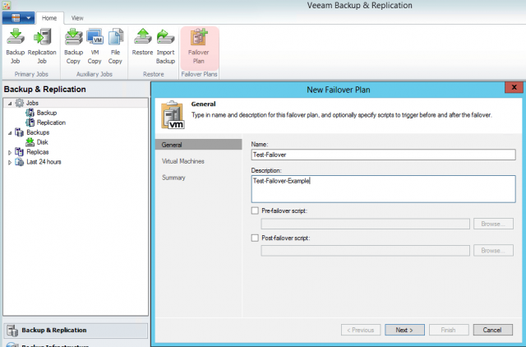Launch the VM Copy tool
The height and width of the screenshot is (347, 526).
coord(95,38)
